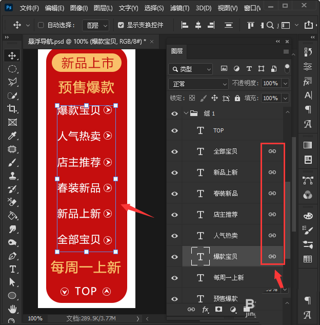
Task: Switch to the 图层 panel tab
Action: (x=177, y=51)
